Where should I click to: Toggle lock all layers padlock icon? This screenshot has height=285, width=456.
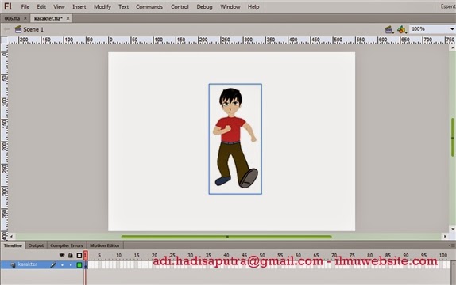(x=71, y=255)
